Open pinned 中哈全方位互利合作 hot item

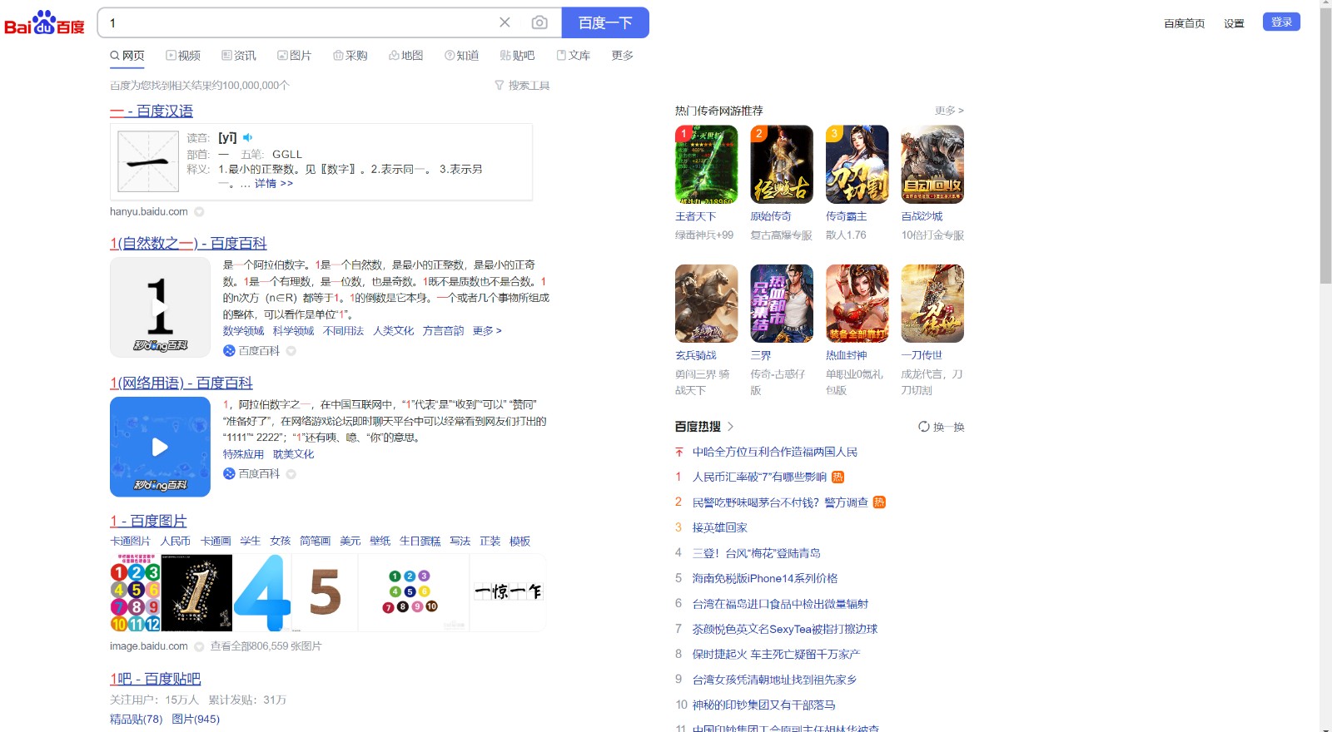click(775, 453)
